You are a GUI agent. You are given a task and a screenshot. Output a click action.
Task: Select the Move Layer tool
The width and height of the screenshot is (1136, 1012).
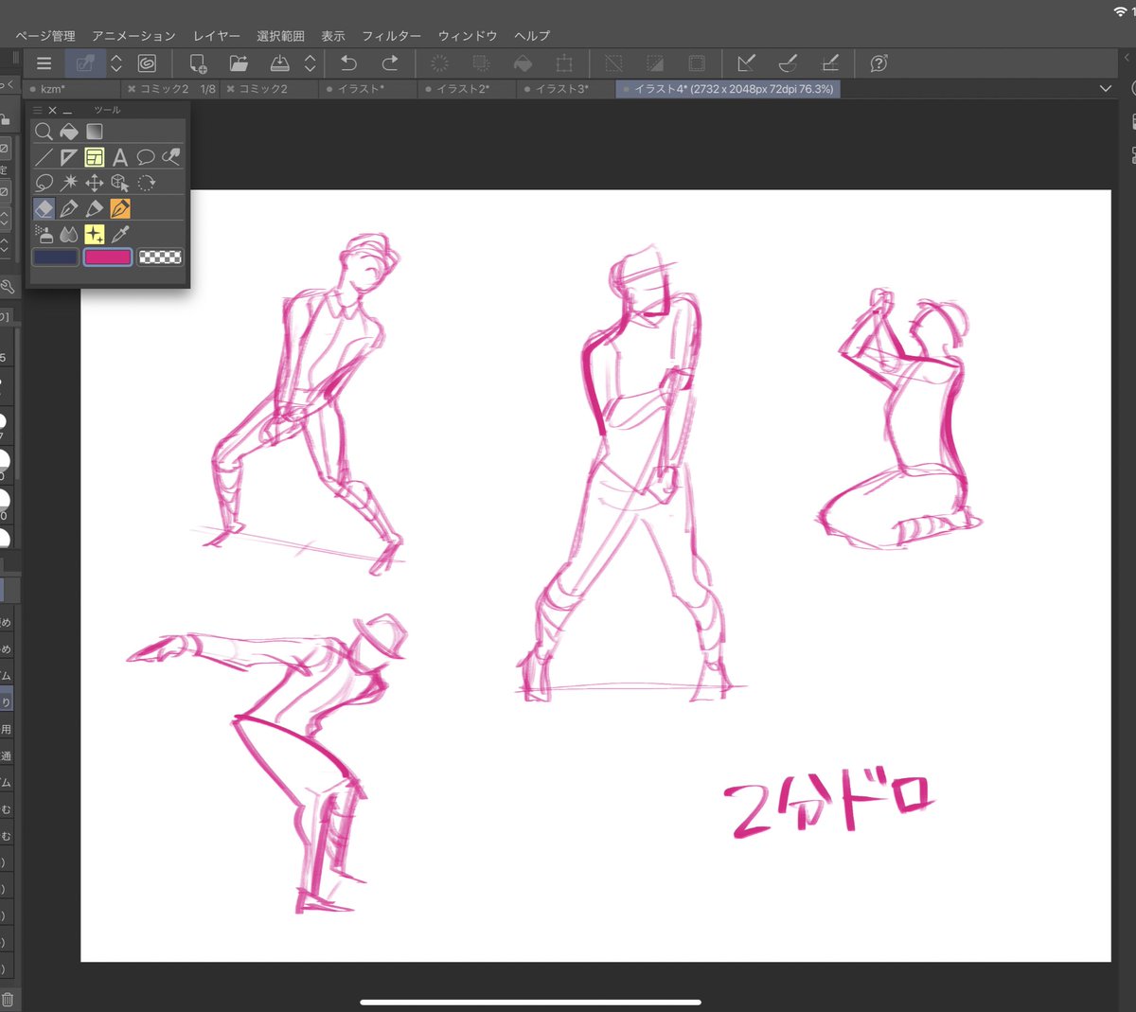(x=95, y=183)
